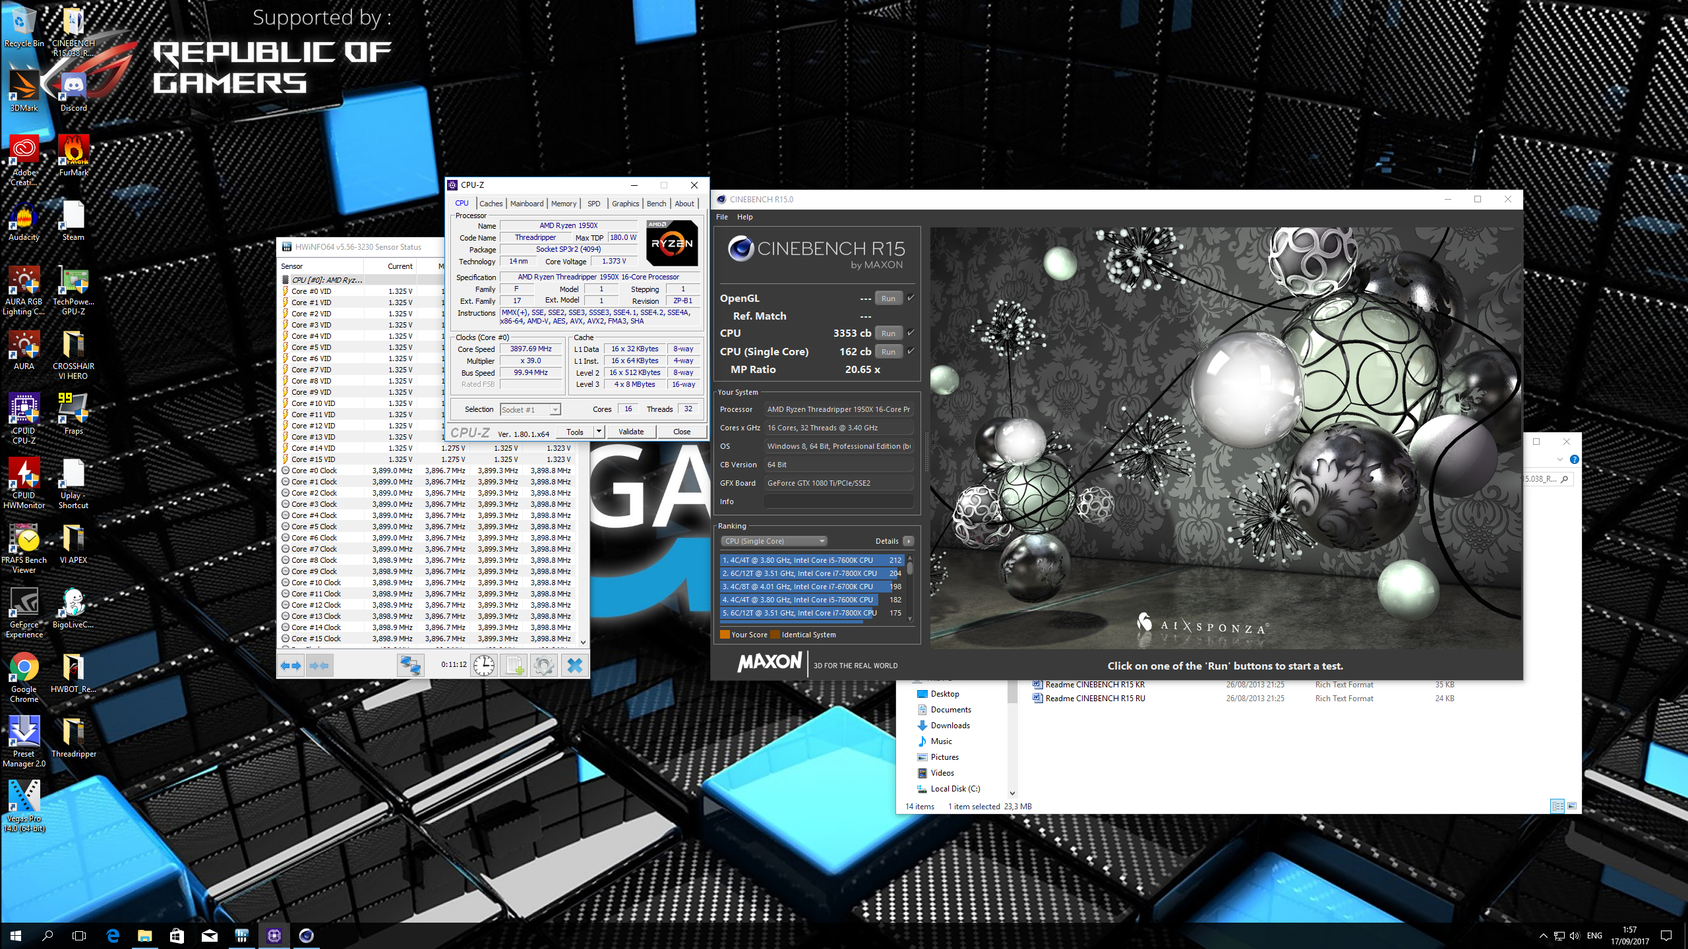Open Fraps desktop shortcut
This screenshot has height=949, width=1688.
tap(73, 414)
